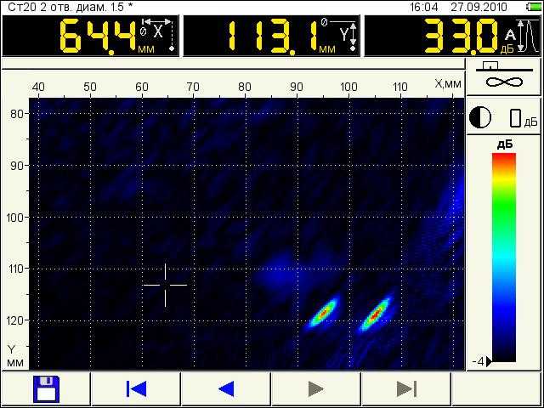Click the dB color scale bar
Image resolution: width=544 pixels, height=408 pixels.
504,258
